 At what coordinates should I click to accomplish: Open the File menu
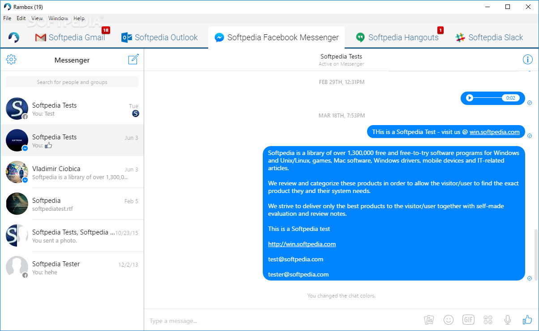(x=7, y=18)
